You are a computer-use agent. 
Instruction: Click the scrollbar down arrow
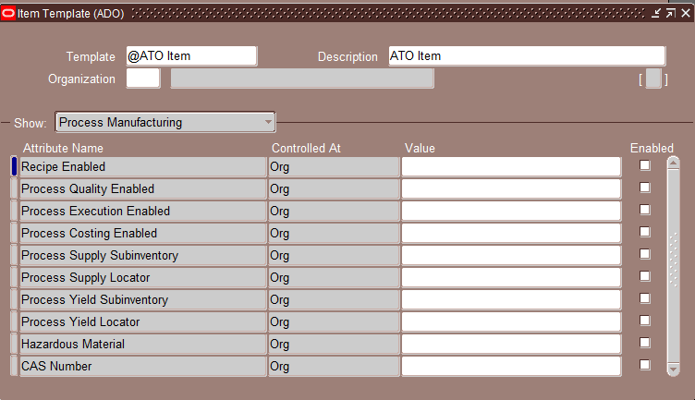(x=673, y=370)
